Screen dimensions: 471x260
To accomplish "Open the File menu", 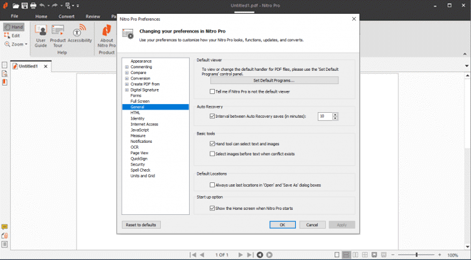I will [x=14, y=16].
